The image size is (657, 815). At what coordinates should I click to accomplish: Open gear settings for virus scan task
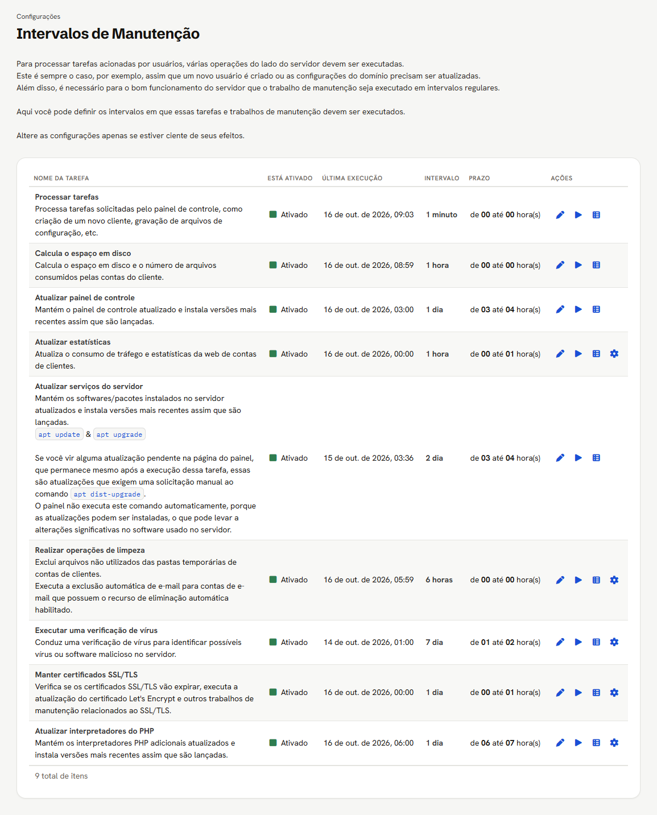point(614,642)
